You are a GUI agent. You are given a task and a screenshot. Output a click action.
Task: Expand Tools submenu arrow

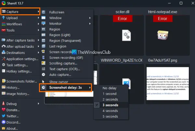(x=38, y=30)
